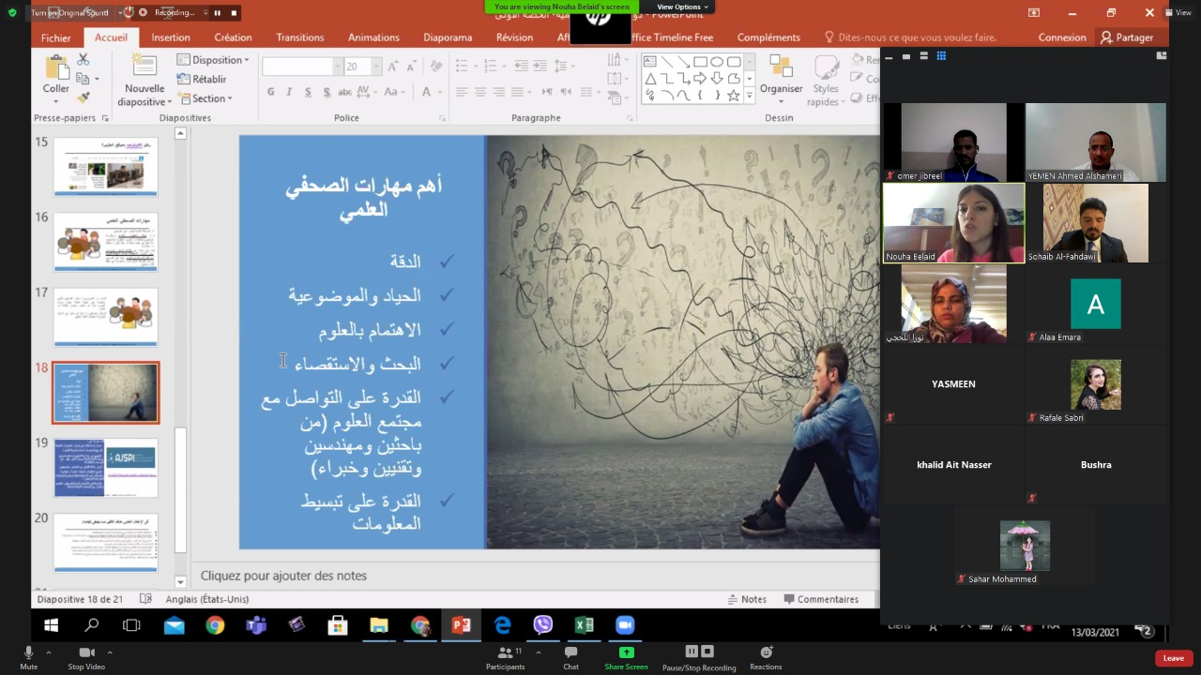Click the format painter brush icon

point(83,97)
